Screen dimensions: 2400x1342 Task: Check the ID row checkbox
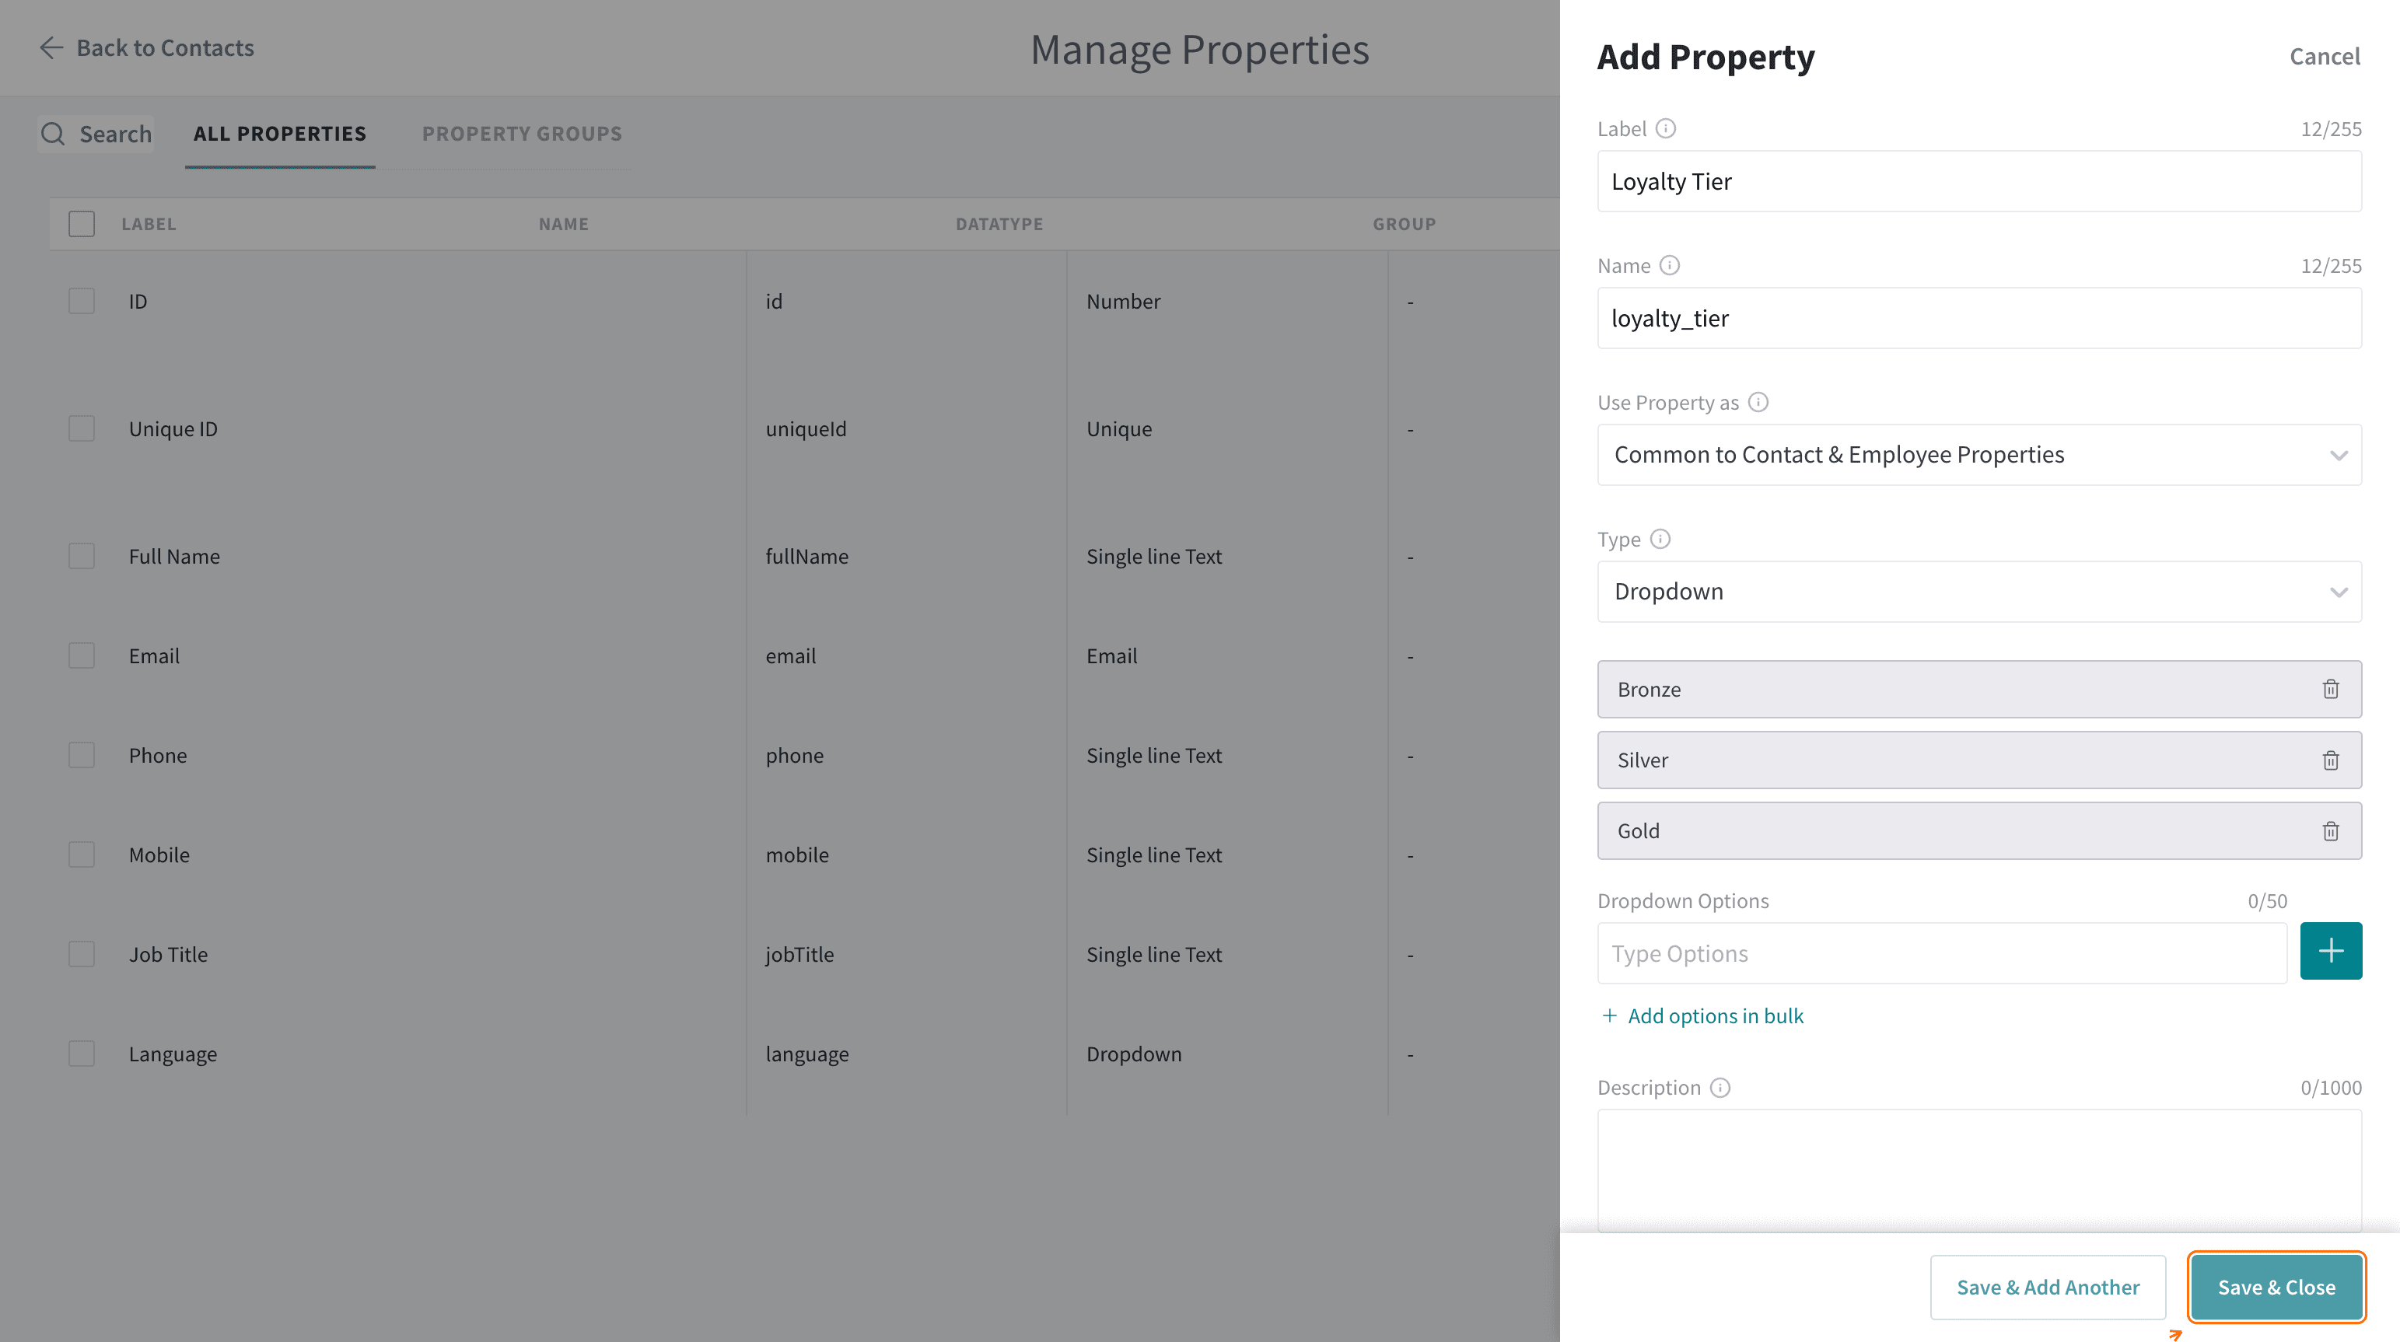coord(82,301)
